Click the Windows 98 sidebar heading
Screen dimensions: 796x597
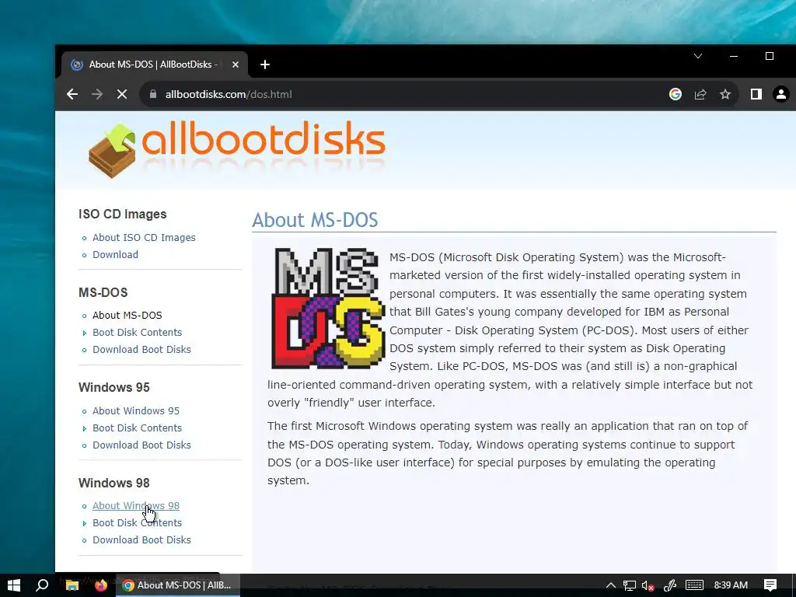pyautogui.click(x=113, y=483)
